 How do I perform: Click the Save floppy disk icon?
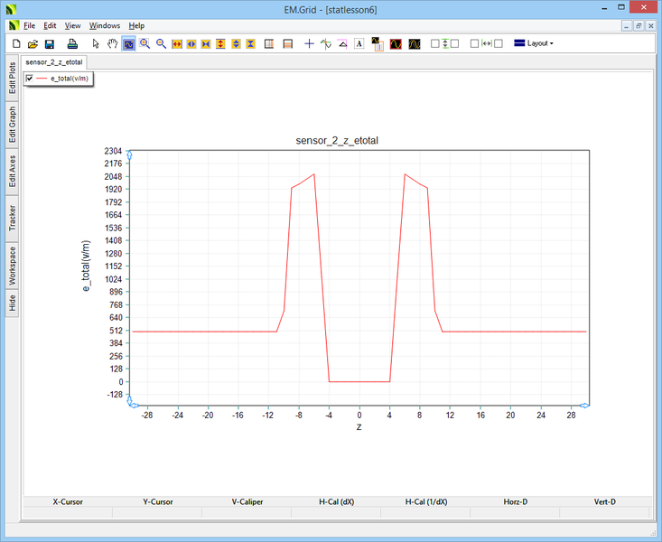coord(50,43)
